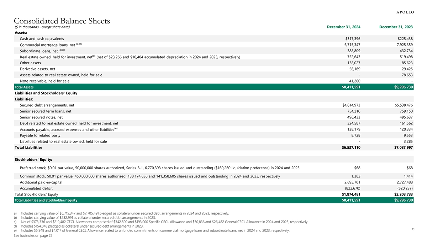Click the green Total Assets bar label
The height and width of the screenshot is (240, 427).
click(x=24, y=87)
